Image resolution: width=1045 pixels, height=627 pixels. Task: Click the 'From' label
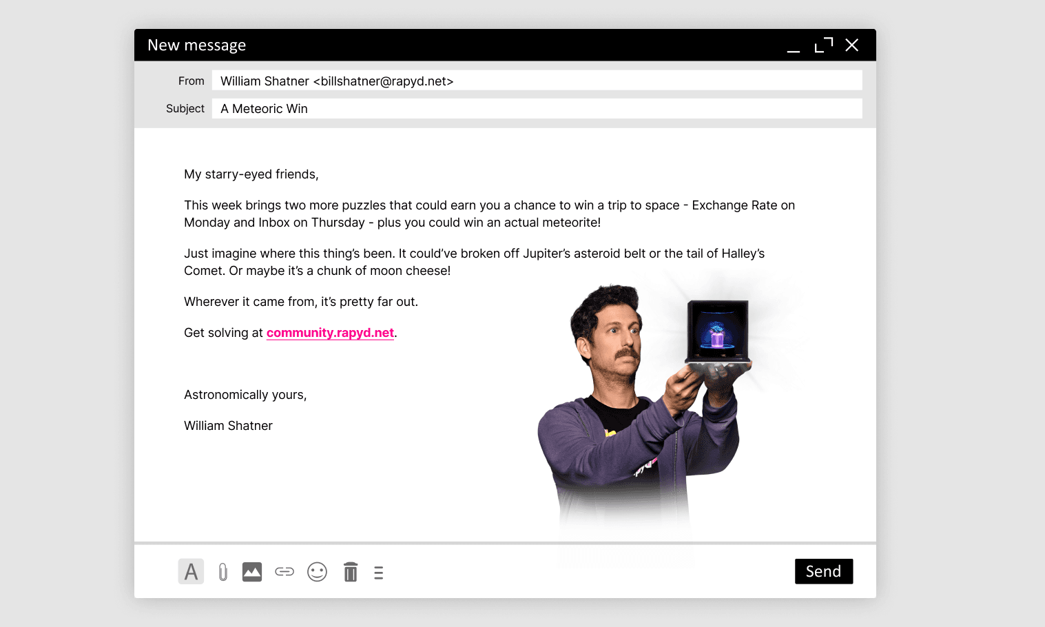click(192, 81)
